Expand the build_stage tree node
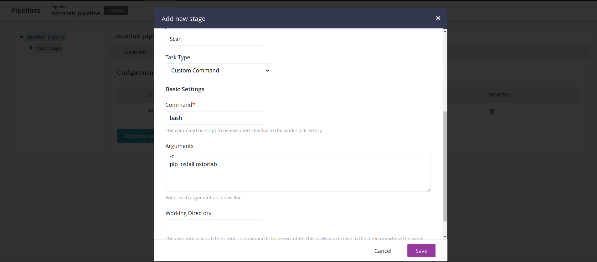 (x=31, y=48)
